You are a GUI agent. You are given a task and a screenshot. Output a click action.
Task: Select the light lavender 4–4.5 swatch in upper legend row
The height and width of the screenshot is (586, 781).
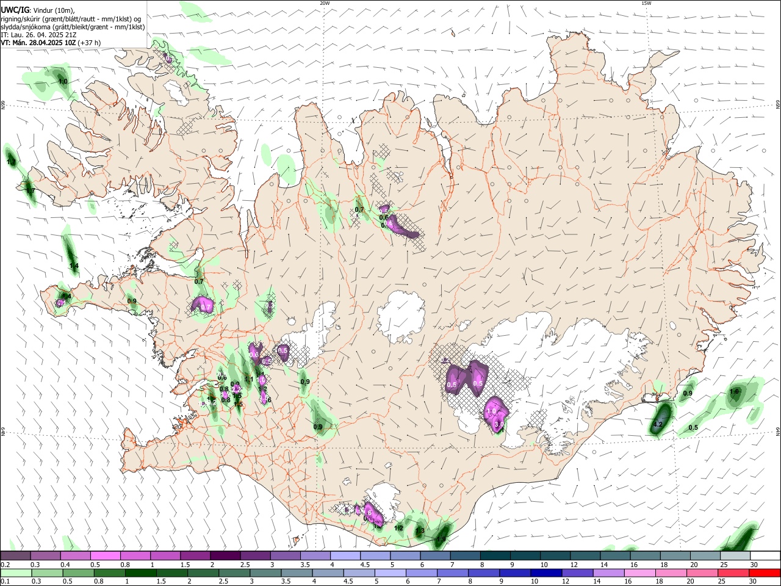(345, 555)
